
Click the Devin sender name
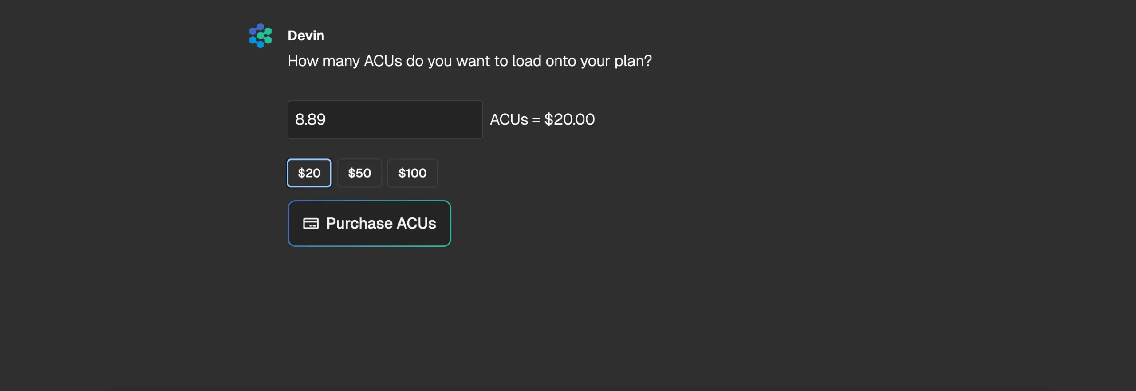pyautogui.click(x=306, y=36)
